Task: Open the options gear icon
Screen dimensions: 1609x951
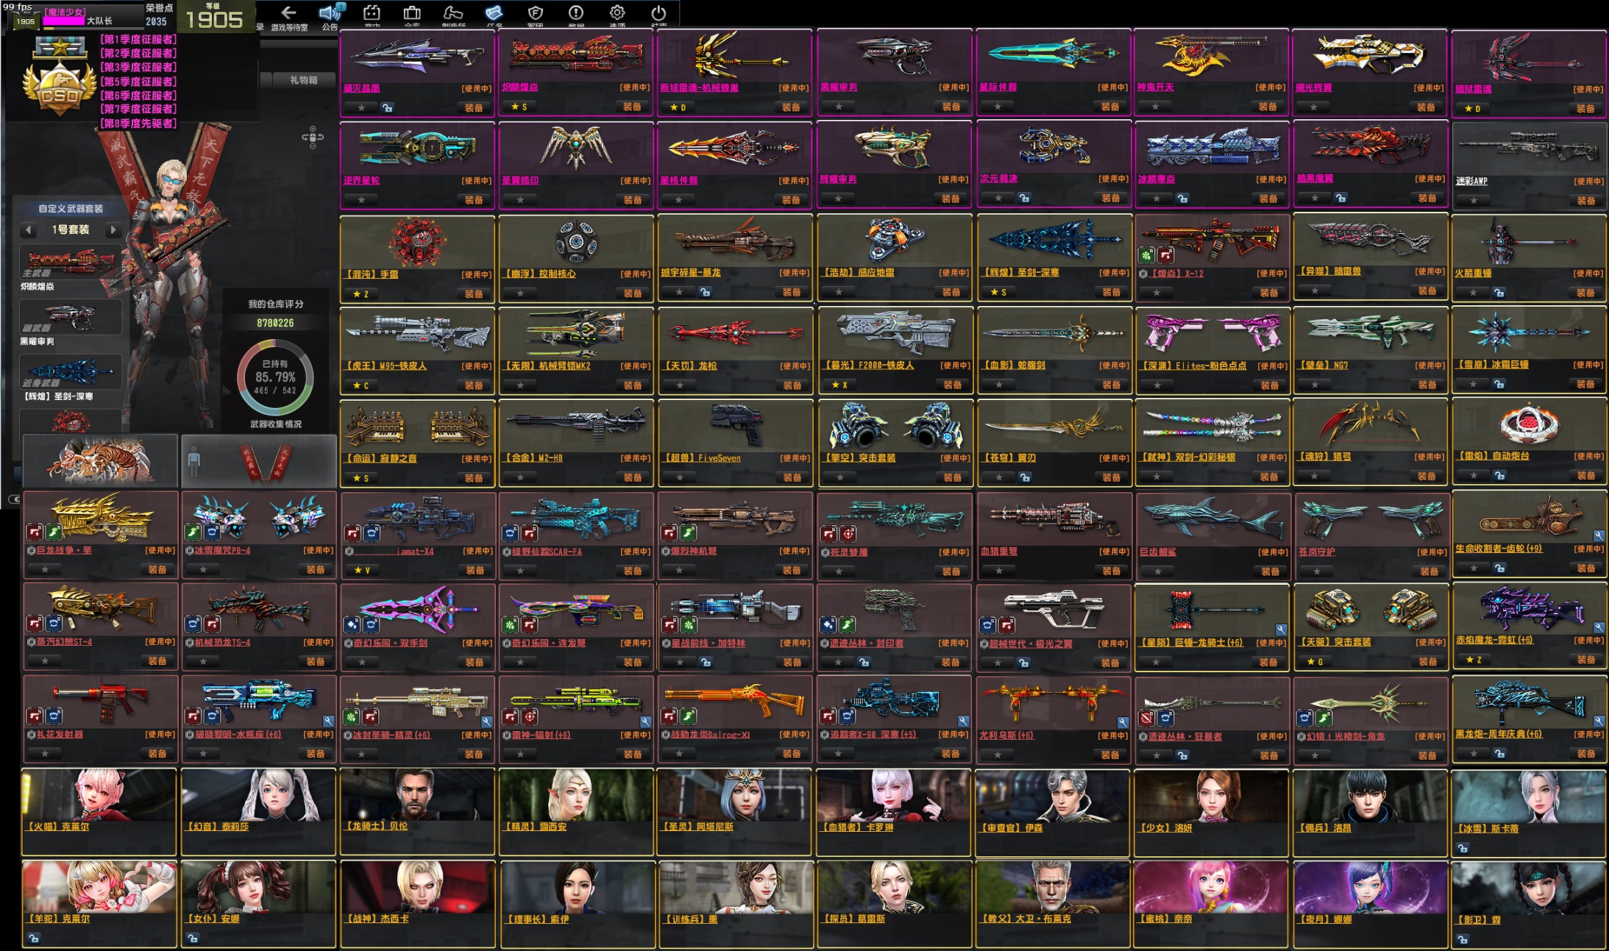Action: (x=617, y=13)
